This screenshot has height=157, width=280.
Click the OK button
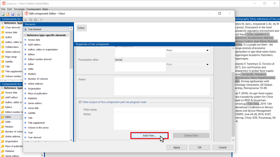[200, 147]
